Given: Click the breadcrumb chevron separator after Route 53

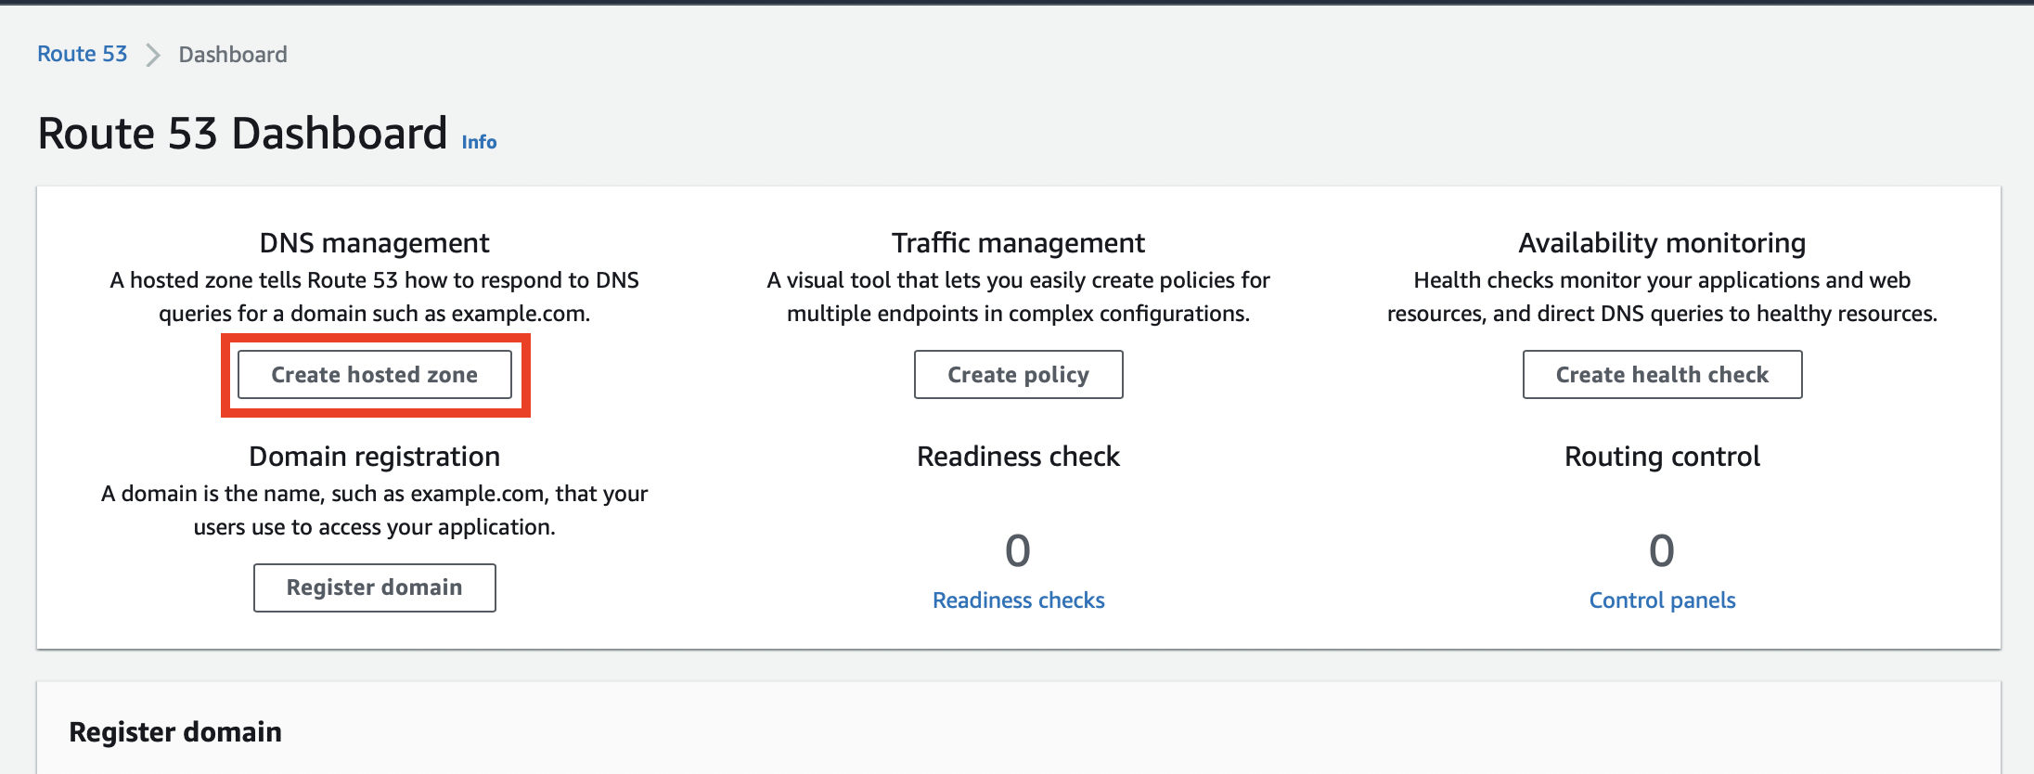Looking at the screenshot, I should coord(153,56).
